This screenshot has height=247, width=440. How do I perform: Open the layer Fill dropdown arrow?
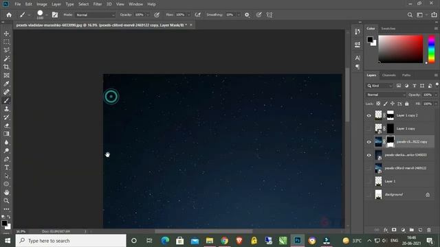tap(436, 104)
